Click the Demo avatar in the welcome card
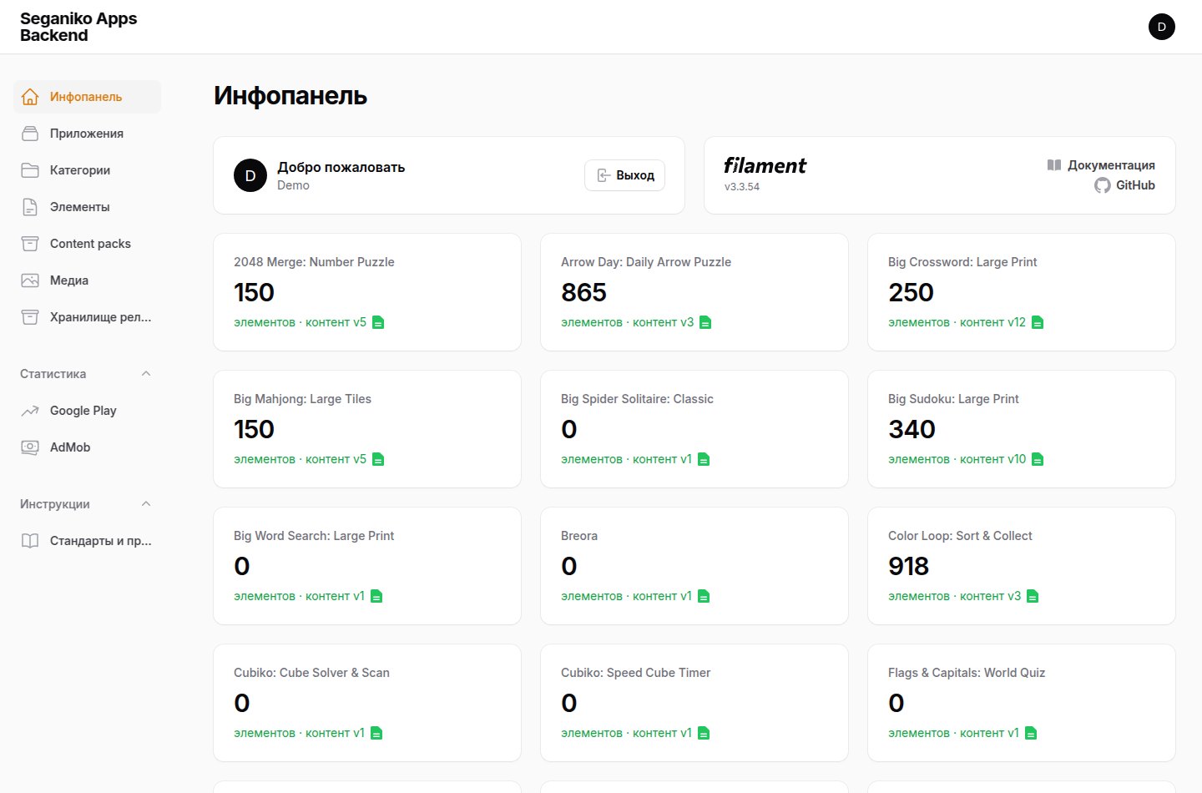1202x793 pixels. pos(250,175)
